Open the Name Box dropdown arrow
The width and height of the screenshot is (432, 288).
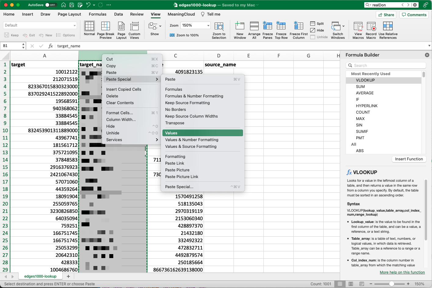pyautogui.click(x=23, y=45)
